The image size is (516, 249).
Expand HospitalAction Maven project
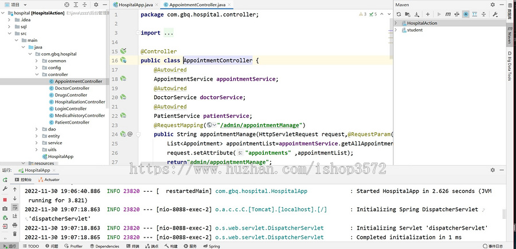coord(396,23)
